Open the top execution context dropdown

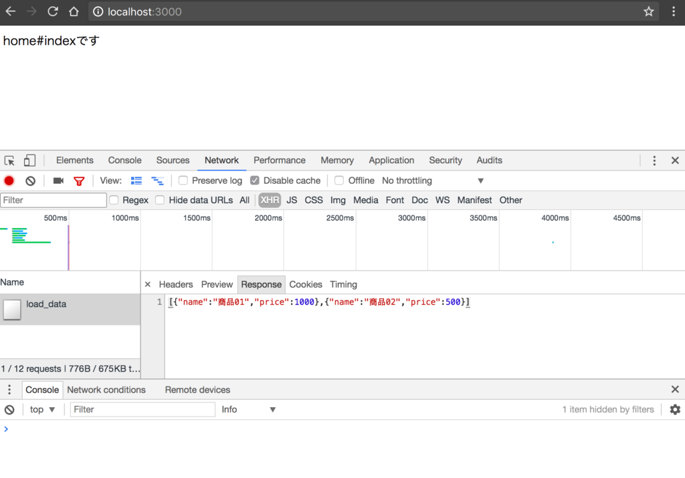pyautogui.click(x=42, y=409)
